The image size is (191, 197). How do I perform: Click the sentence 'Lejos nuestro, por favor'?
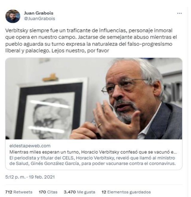pos(80,51)
